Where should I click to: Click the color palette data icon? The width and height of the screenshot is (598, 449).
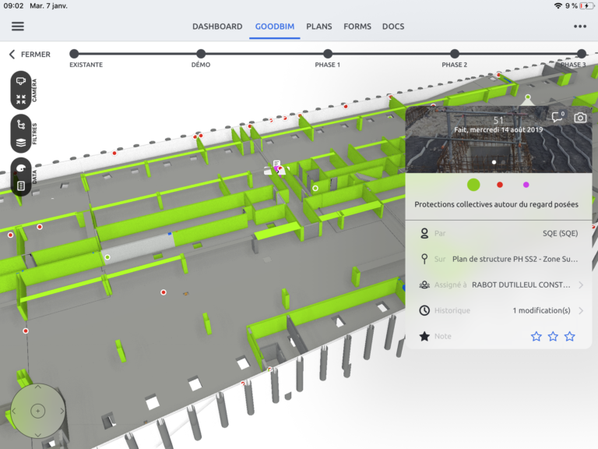click(21, 168)
